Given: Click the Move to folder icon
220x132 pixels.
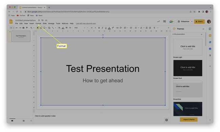Looking at the screenshot, I should (x=43, y=20).
